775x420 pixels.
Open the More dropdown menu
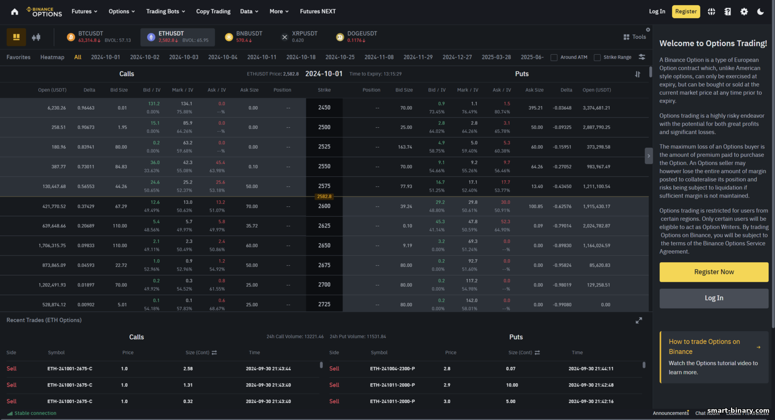[x=280, y=11]
